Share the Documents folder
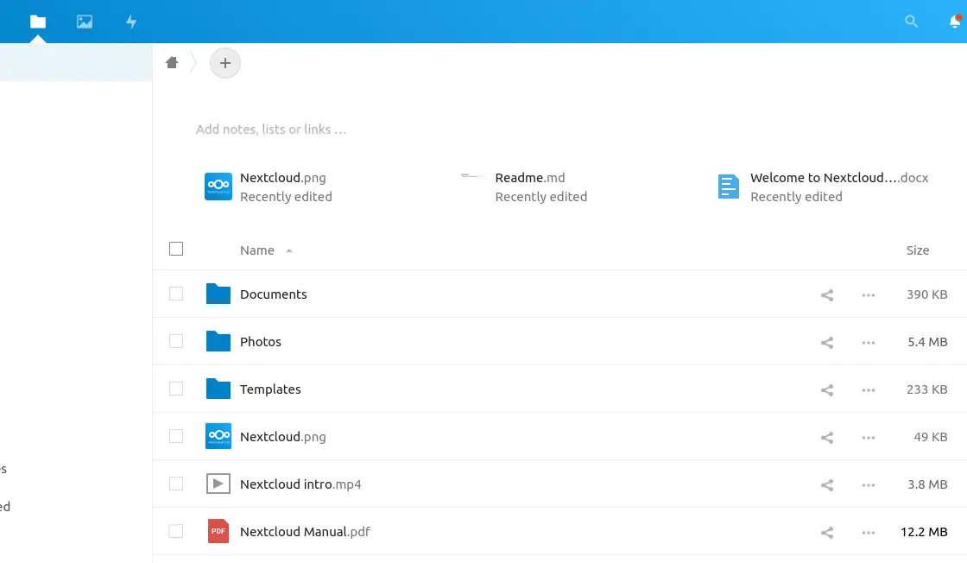Image resolution: width=967 pixels, height=563 pixels. point(827,294)
